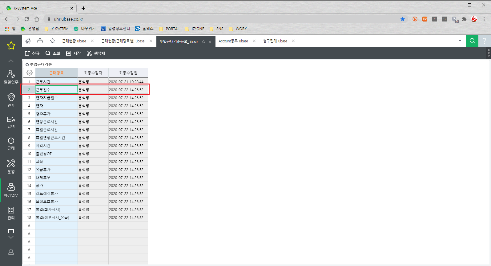Bookmark page with Chrome star icon
This screenshot has width=491, height=266.
[x=403, y=19]
